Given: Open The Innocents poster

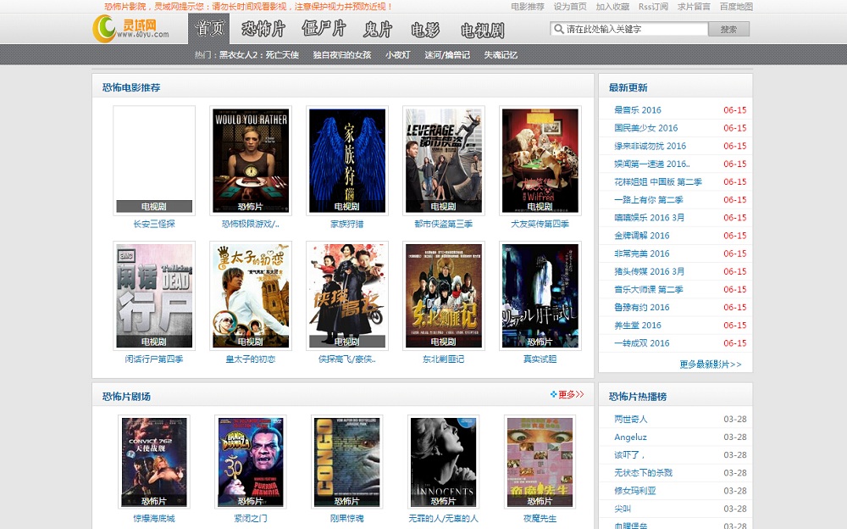Looking at the screenshot, I should 444,462.
